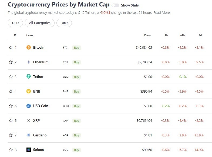Click the XRP logo icon
Viewport: 212px width, 157px height.
click(29, 120)
